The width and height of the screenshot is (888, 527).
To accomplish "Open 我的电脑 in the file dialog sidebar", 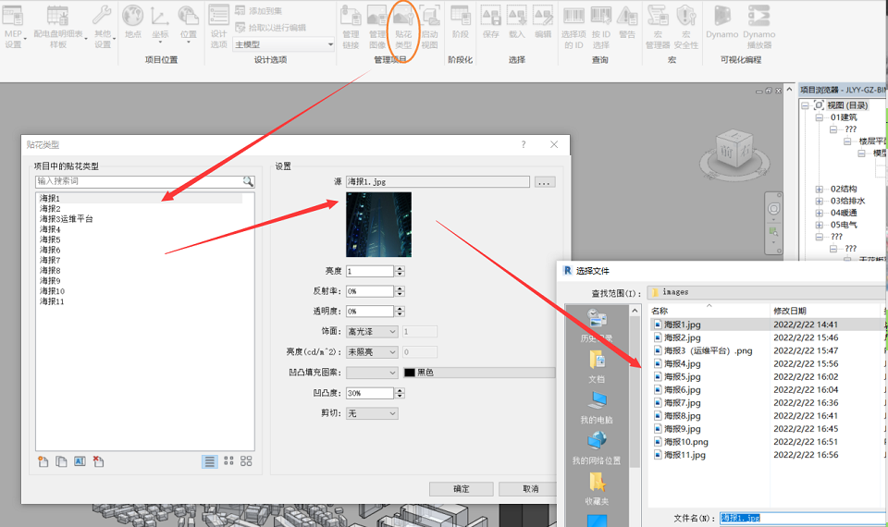I will [x=596, y=405].
